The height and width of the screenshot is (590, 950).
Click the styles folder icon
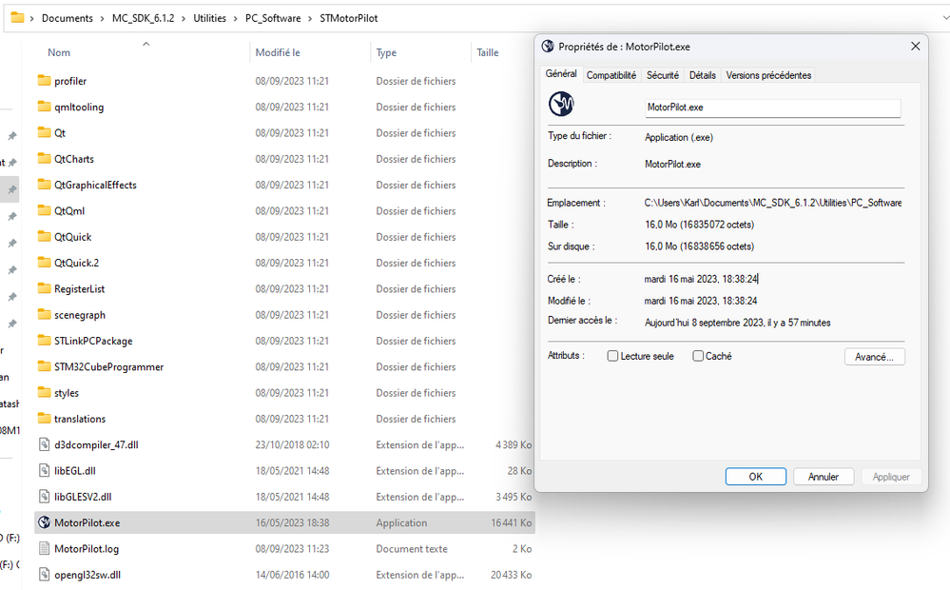(45, 393)
